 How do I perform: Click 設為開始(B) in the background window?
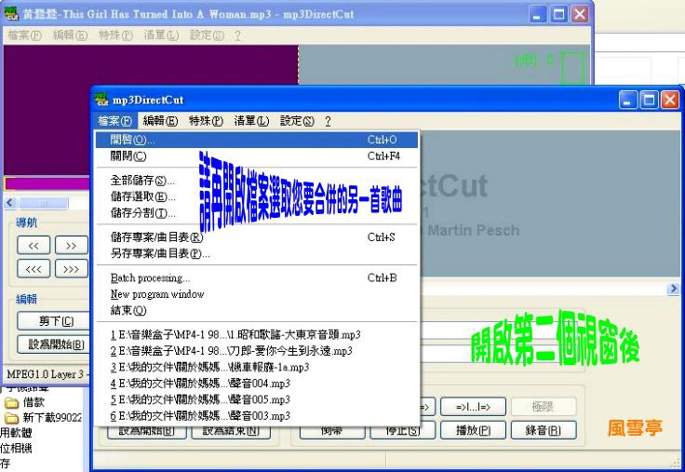[x=53, y=344]
